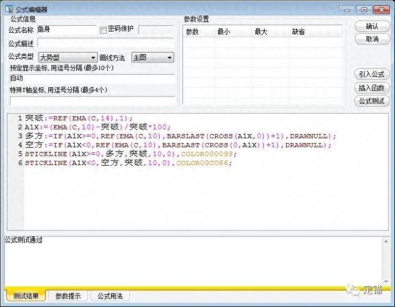Viewport: 395px width, 307px height.
Task: Click the results pane scroll up arrow
Action: pos(386,241)
